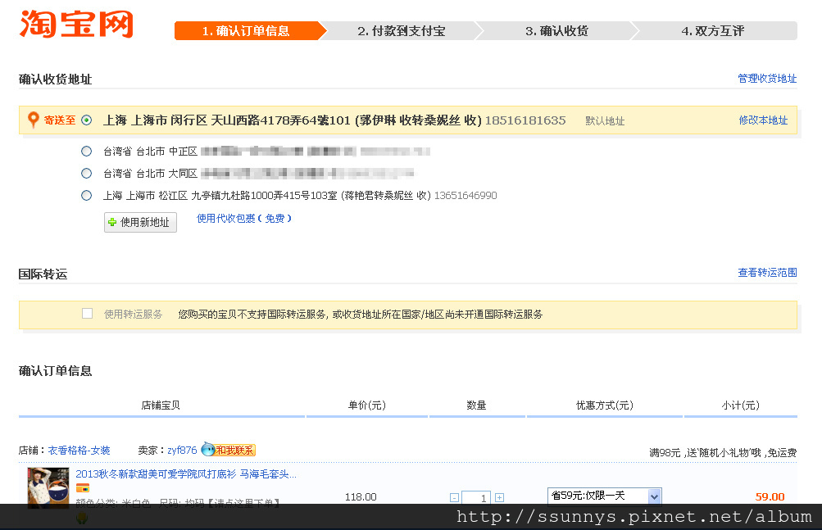
Task: Click the 修改本地址 link
Action: (763, 120)
